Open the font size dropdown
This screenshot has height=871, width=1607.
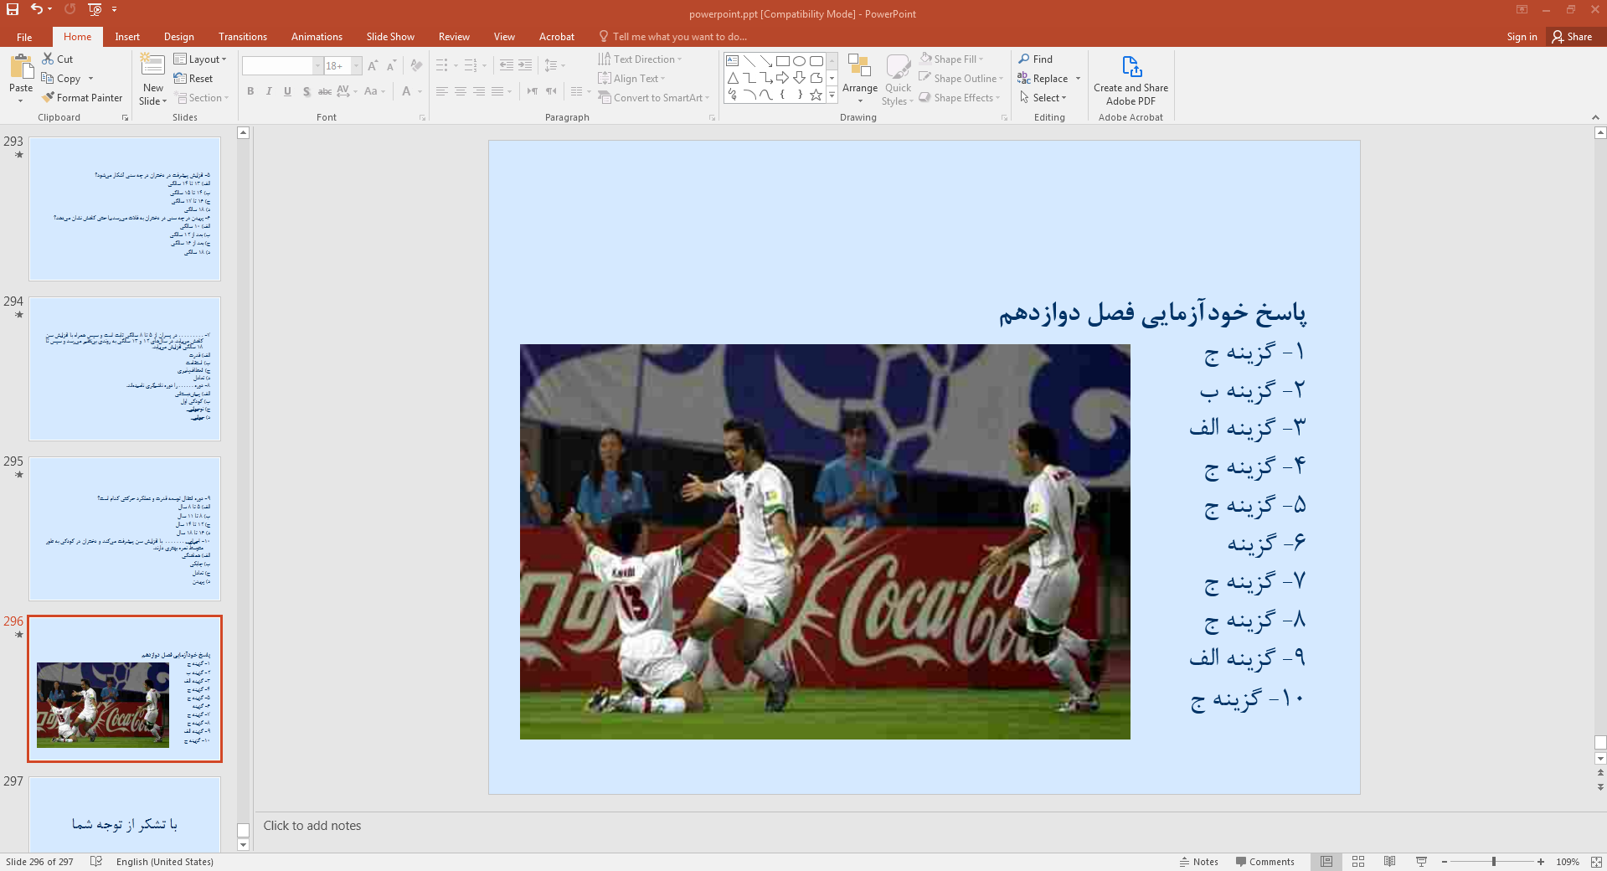pyautogui.click(x=357, y=65)
